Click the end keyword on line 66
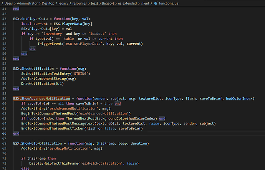 tap(16, 134)
